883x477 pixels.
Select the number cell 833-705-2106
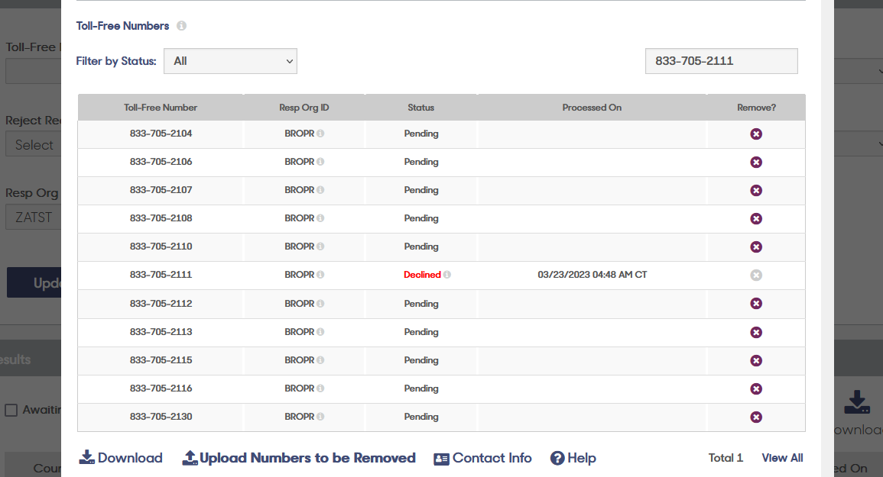[x=161, y=162]
